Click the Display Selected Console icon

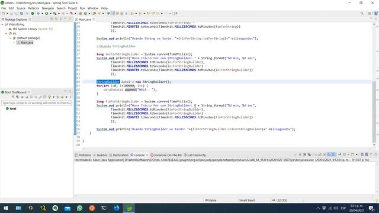344,154
